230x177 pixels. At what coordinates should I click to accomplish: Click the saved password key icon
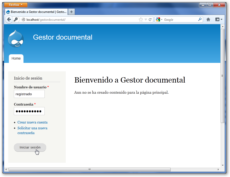point(16,19)
